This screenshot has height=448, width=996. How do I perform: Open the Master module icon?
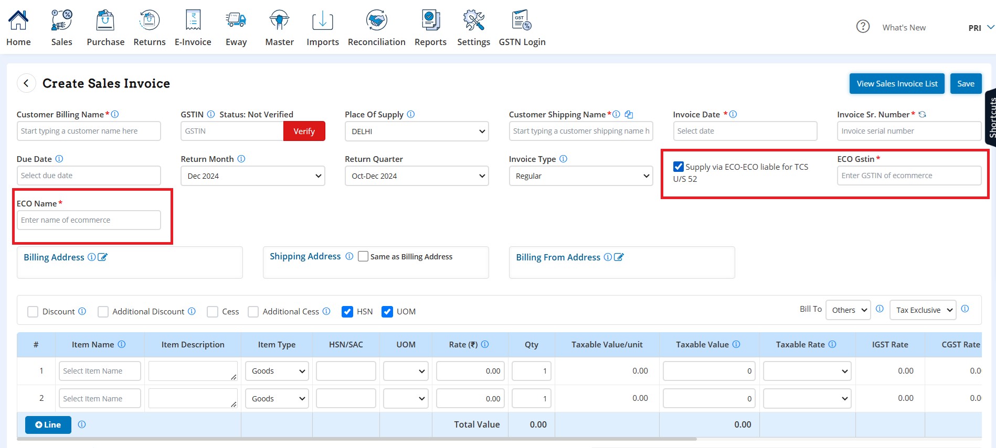tap(279, 20)
